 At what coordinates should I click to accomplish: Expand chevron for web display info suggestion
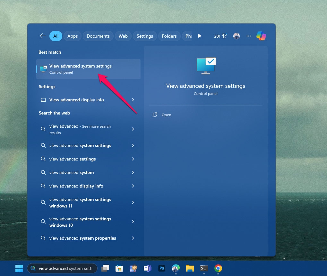[133, 186]
